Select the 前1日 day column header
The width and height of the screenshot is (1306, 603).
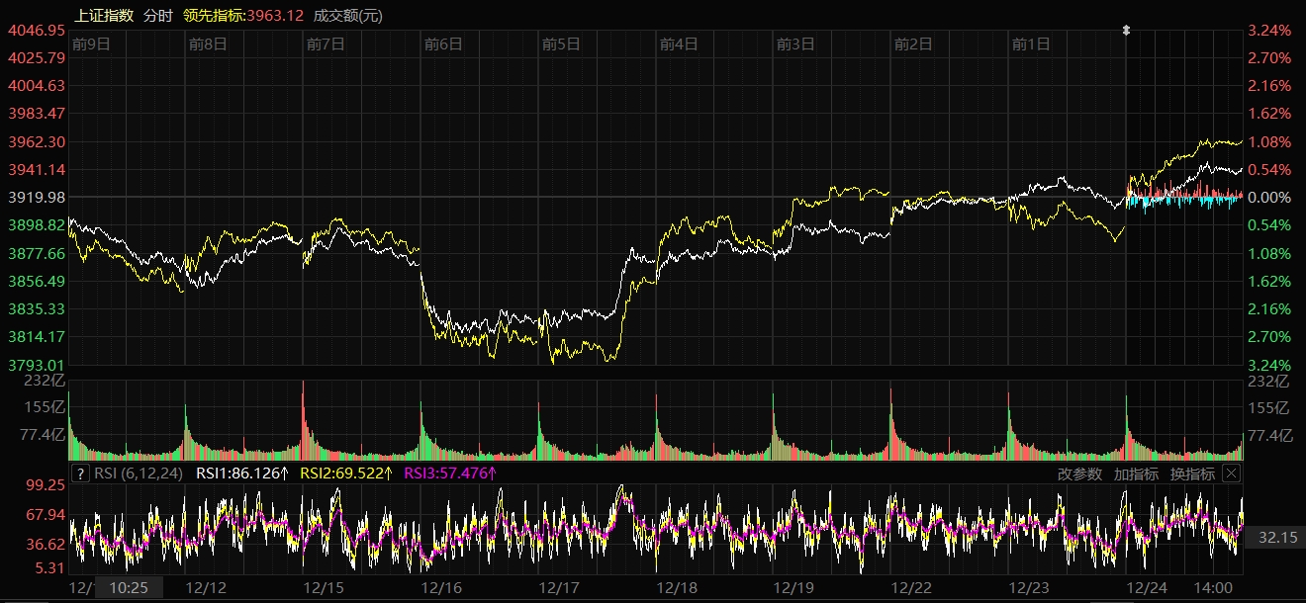(x=1031, y=43)
